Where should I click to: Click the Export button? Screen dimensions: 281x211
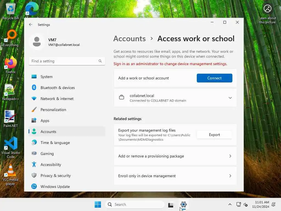214,135
